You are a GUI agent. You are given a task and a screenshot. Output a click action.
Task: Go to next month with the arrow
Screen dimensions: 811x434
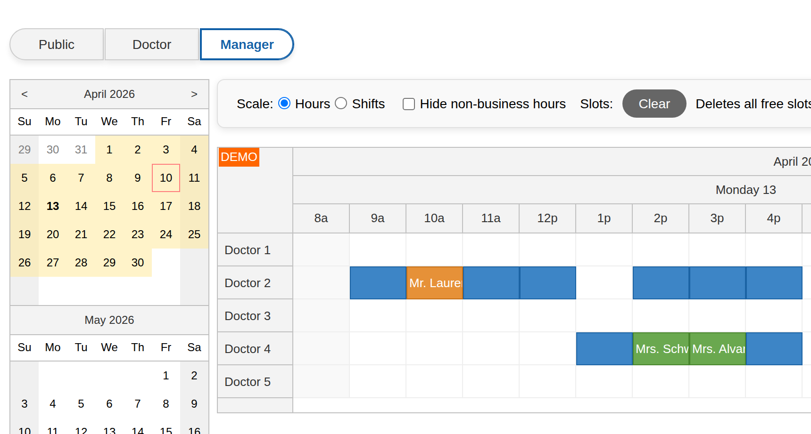coord(194,94)
